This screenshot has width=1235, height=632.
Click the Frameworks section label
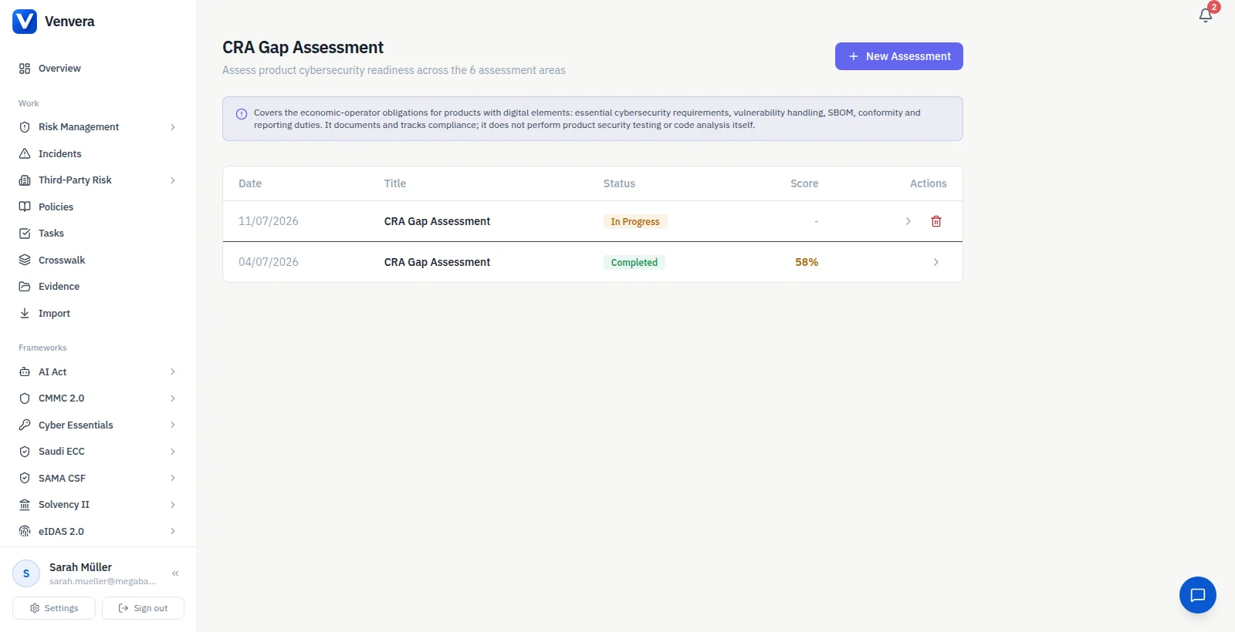[42, 348]
